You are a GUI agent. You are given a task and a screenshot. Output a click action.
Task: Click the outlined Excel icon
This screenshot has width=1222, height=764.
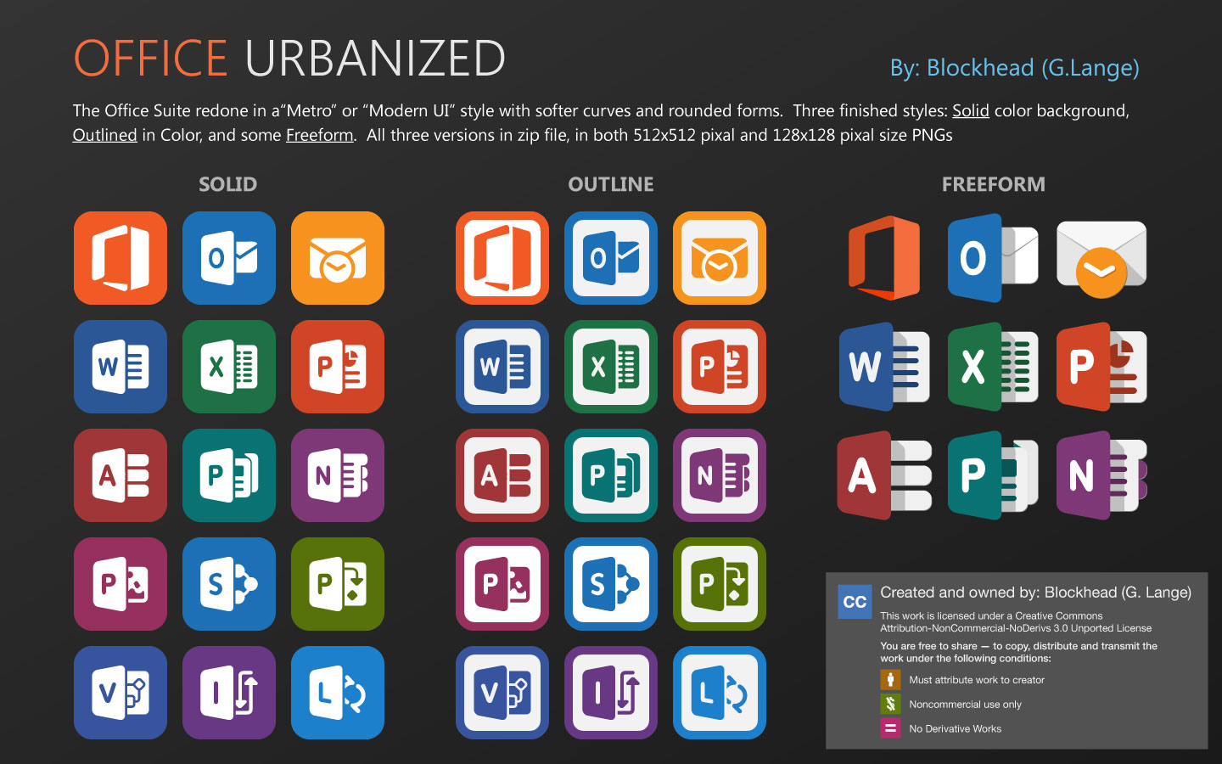[611, 367]
